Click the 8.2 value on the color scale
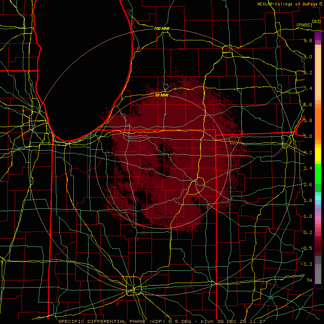Screen dimensions: 324x324 click(x=308, y=72)
